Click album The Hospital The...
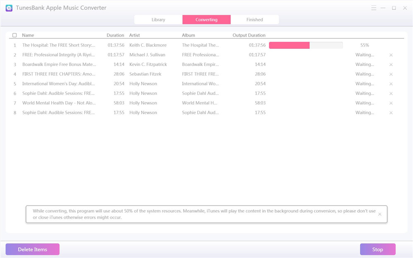 click(x=200, y=45)
